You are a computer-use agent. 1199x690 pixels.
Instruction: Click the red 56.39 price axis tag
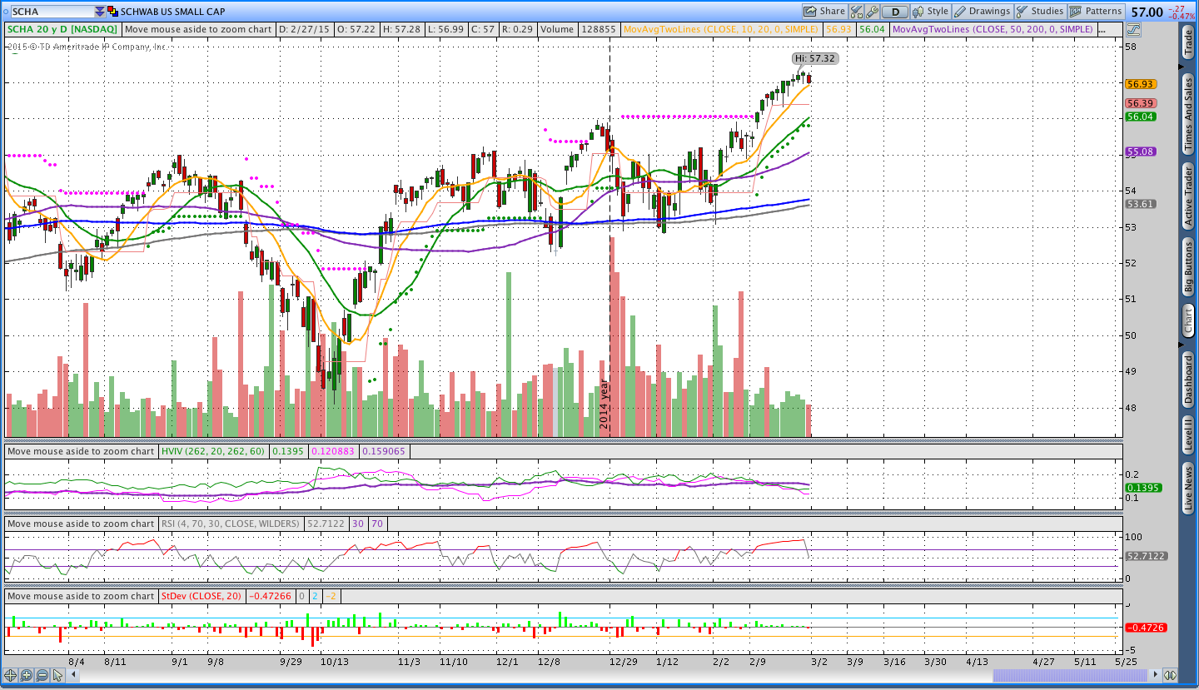tap(1140, 103)
